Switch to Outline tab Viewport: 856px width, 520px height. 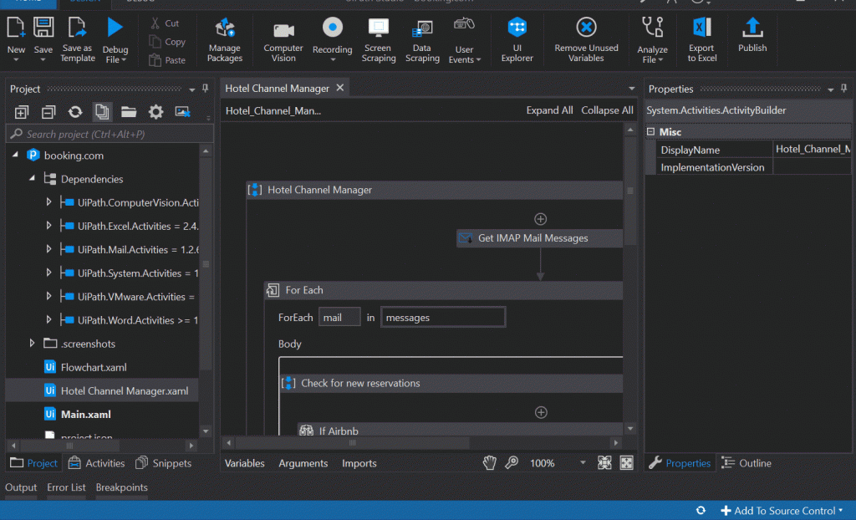click(746, 463)
